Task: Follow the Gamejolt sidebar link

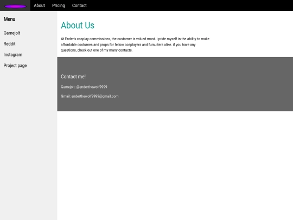Action: pos(12,33)
